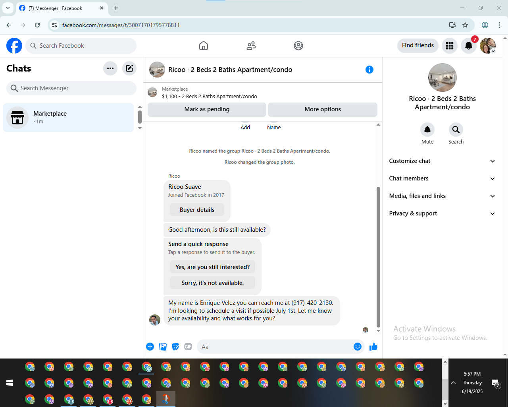Viewport: 508px width, 407px height.
Task: Click '$1,100 - 2 Beds 2 Baths Apartment/condo' listing text
Action: pyautogui.click(x=210, y=97)
